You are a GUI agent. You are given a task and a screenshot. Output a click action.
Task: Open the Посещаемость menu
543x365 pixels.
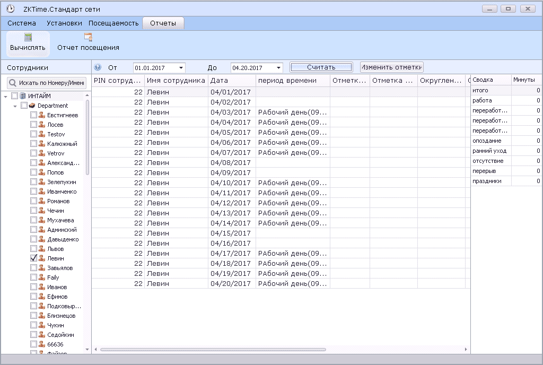(x=113, y=23)
